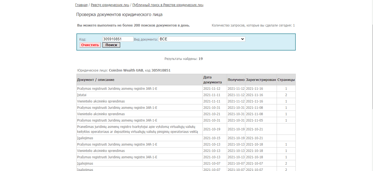Open Įgaliojimas document dated 2021-10-15

click(x=85, y=138)
